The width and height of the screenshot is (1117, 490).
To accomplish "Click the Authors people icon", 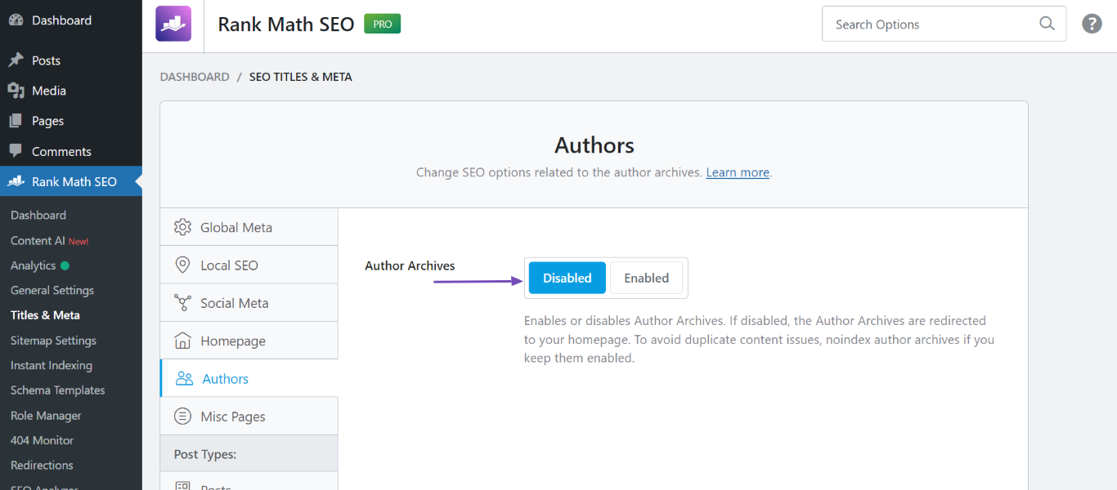I will pos(185,378).
